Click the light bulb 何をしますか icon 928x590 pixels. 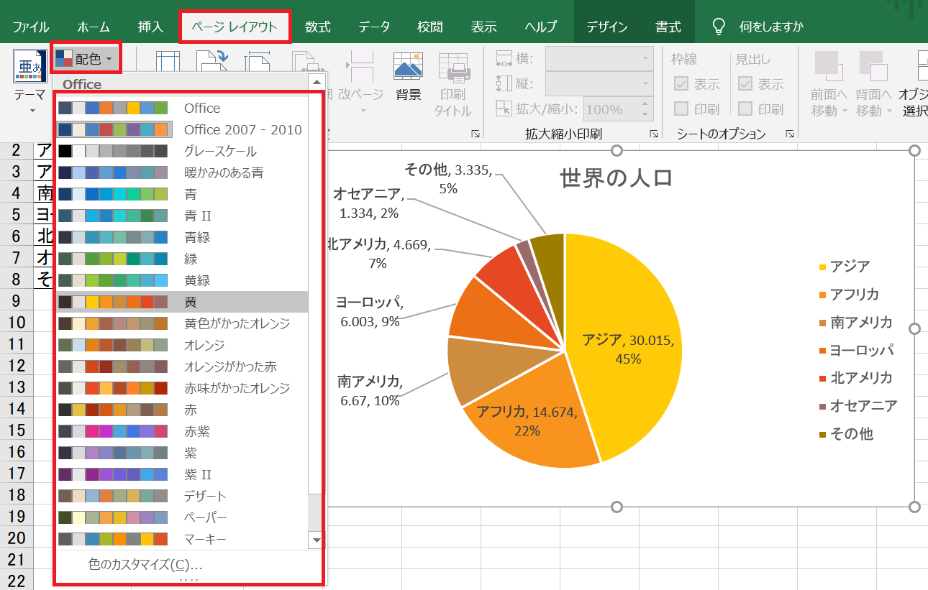coord(719,27)
